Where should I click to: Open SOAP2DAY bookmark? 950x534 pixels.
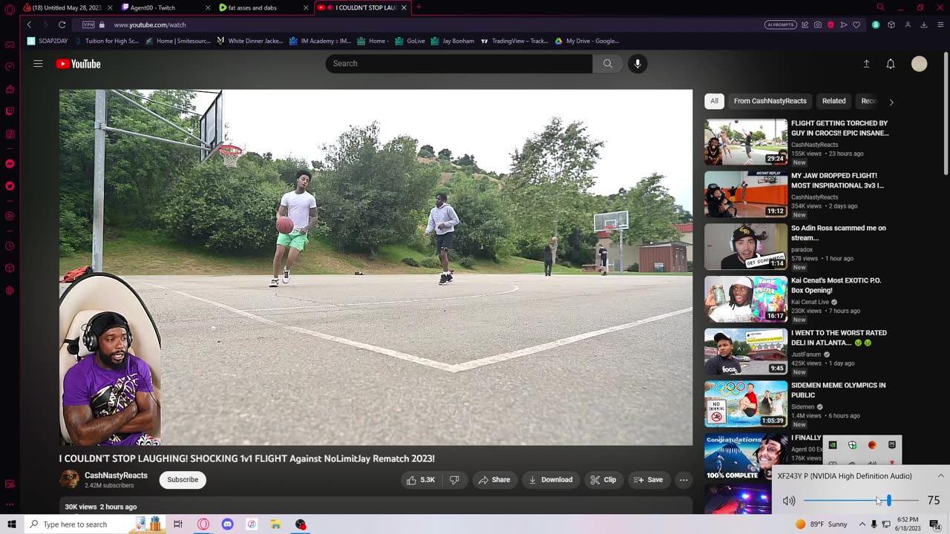click(x=47, y=41)
